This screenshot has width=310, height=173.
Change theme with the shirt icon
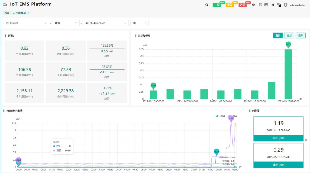pyautogui.click(x=286, y=5)
